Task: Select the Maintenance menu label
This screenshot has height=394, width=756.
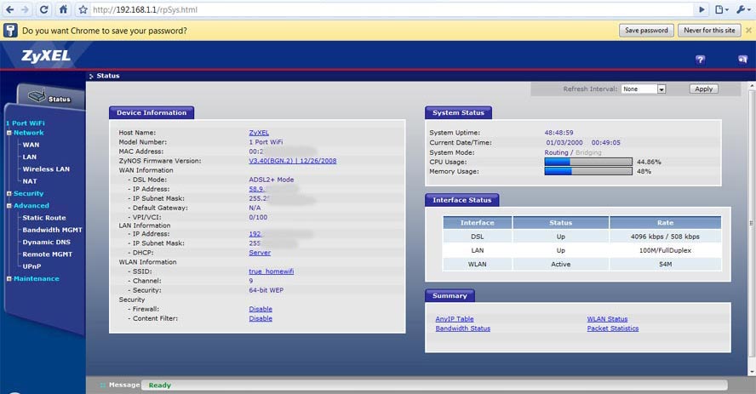Action: [x=36, y=279]
